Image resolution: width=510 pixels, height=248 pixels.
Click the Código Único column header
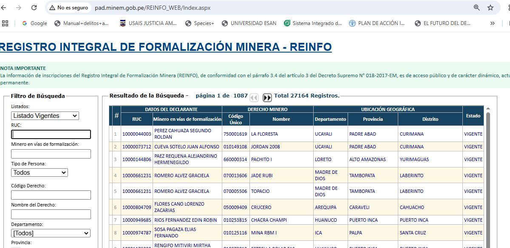pyautogui.click(x=235, y=119)
